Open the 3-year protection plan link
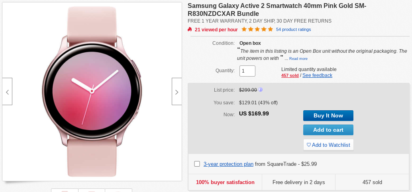This screenshot has height=192, width=412. click(x=228, y=164)
